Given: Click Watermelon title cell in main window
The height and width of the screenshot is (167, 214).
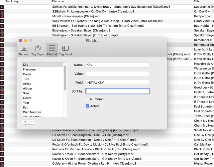Looking at the screenshot, I should tap(204, 68).
